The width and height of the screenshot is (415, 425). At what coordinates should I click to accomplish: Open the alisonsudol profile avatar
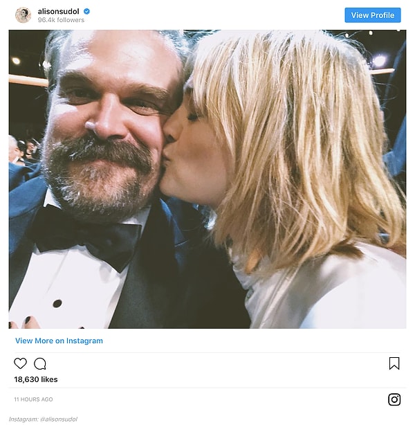23,15
